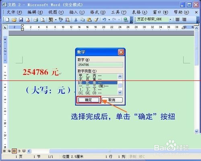
Task: Switch to Outline view icon
Action: point(19,151)
